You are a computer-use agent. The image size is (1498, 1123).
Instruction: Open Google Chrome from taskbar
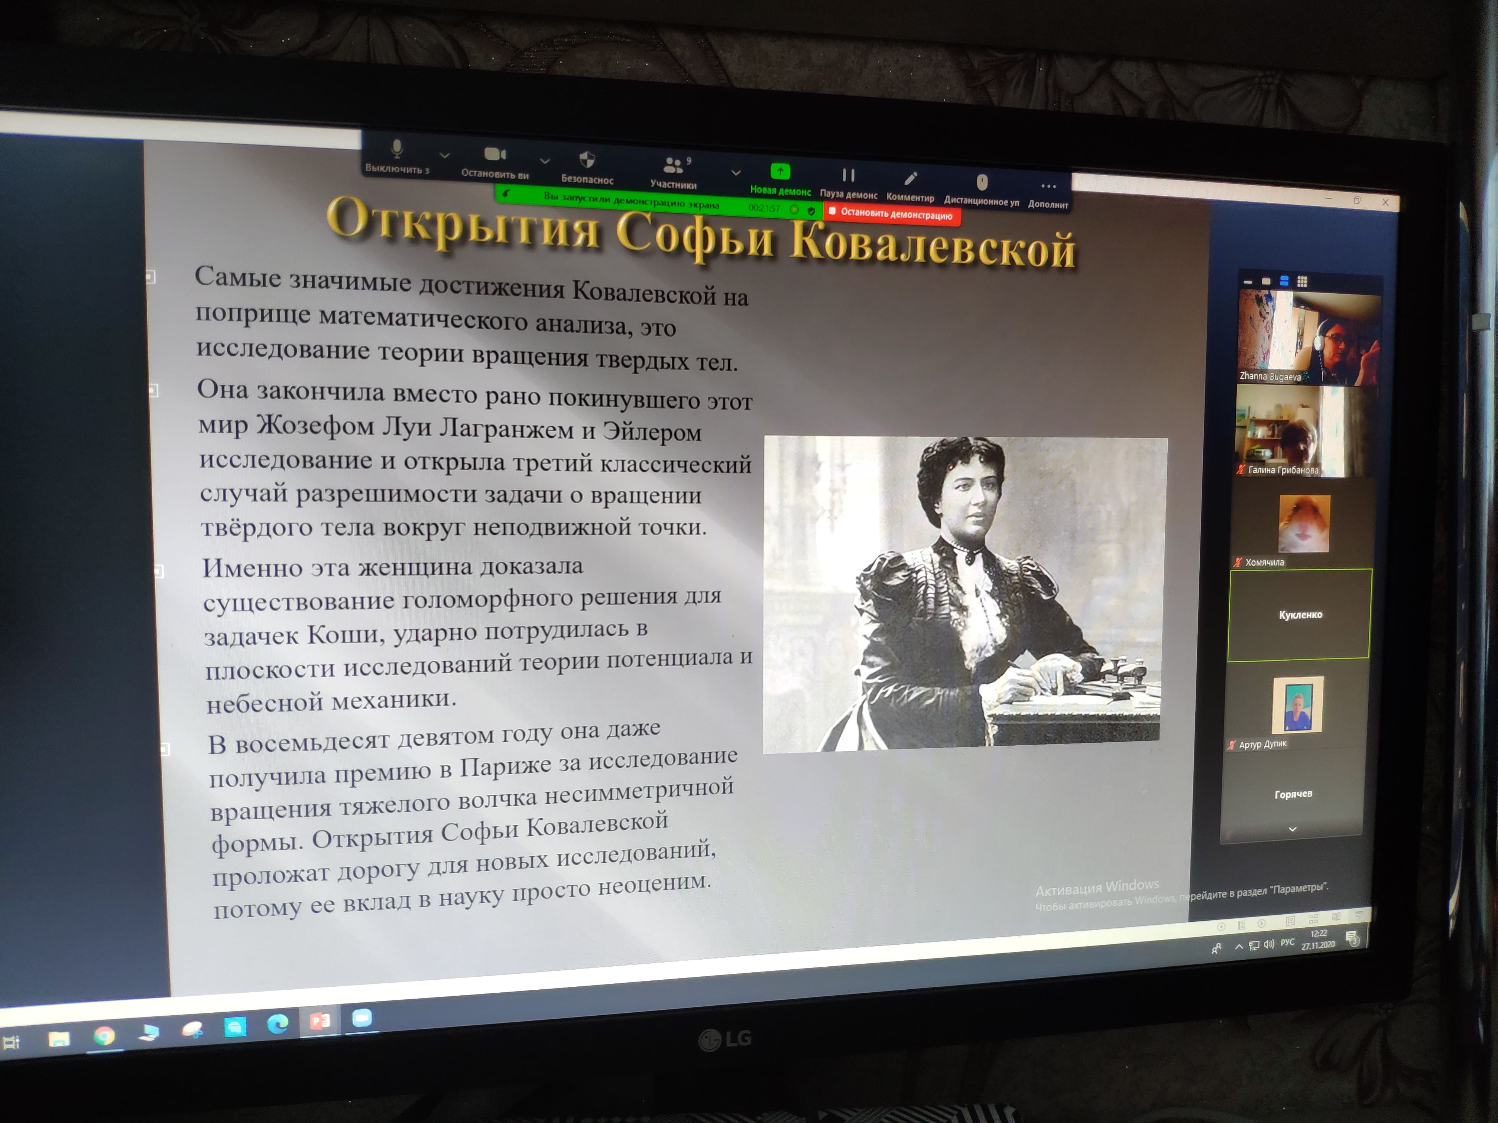point(104,1036)
